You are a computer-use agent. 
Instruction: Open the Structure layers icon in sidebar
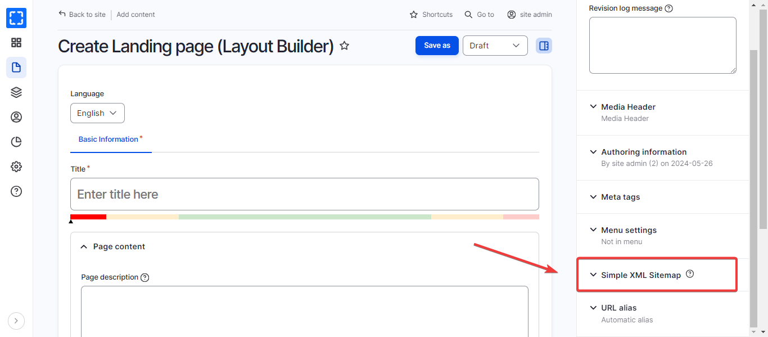click(x=16, y=92)
